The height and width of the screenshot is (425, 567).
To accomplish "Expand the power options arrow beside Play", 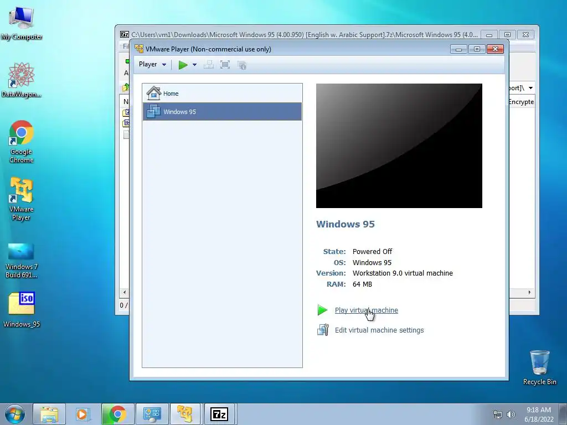I will pos(194,65).
